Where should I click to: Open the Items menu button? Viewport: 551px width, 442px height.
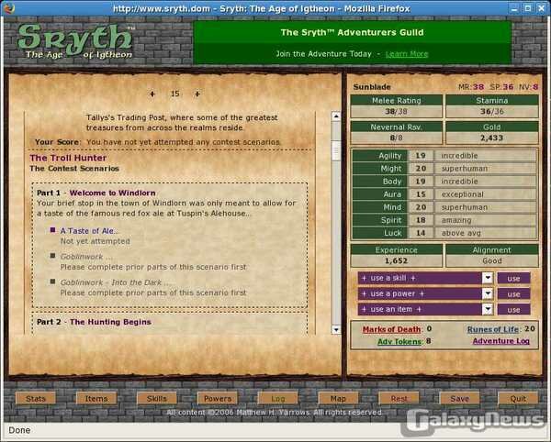point(96,399)
